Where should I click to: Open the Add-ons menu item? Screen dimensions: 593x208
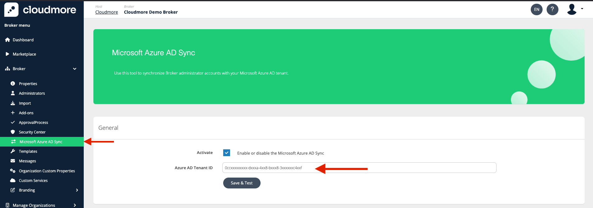point(26,113)
